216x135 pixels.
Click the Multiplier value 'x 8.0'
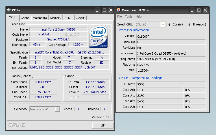coord(43,87)
